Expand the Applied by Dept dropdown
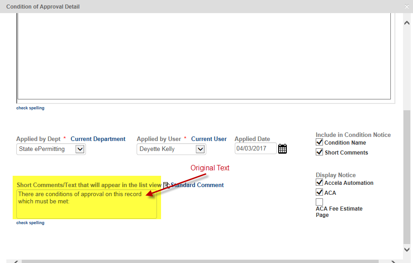Viewport: 413px width, 263px height. pyautogui.click(x=80, y=149)
